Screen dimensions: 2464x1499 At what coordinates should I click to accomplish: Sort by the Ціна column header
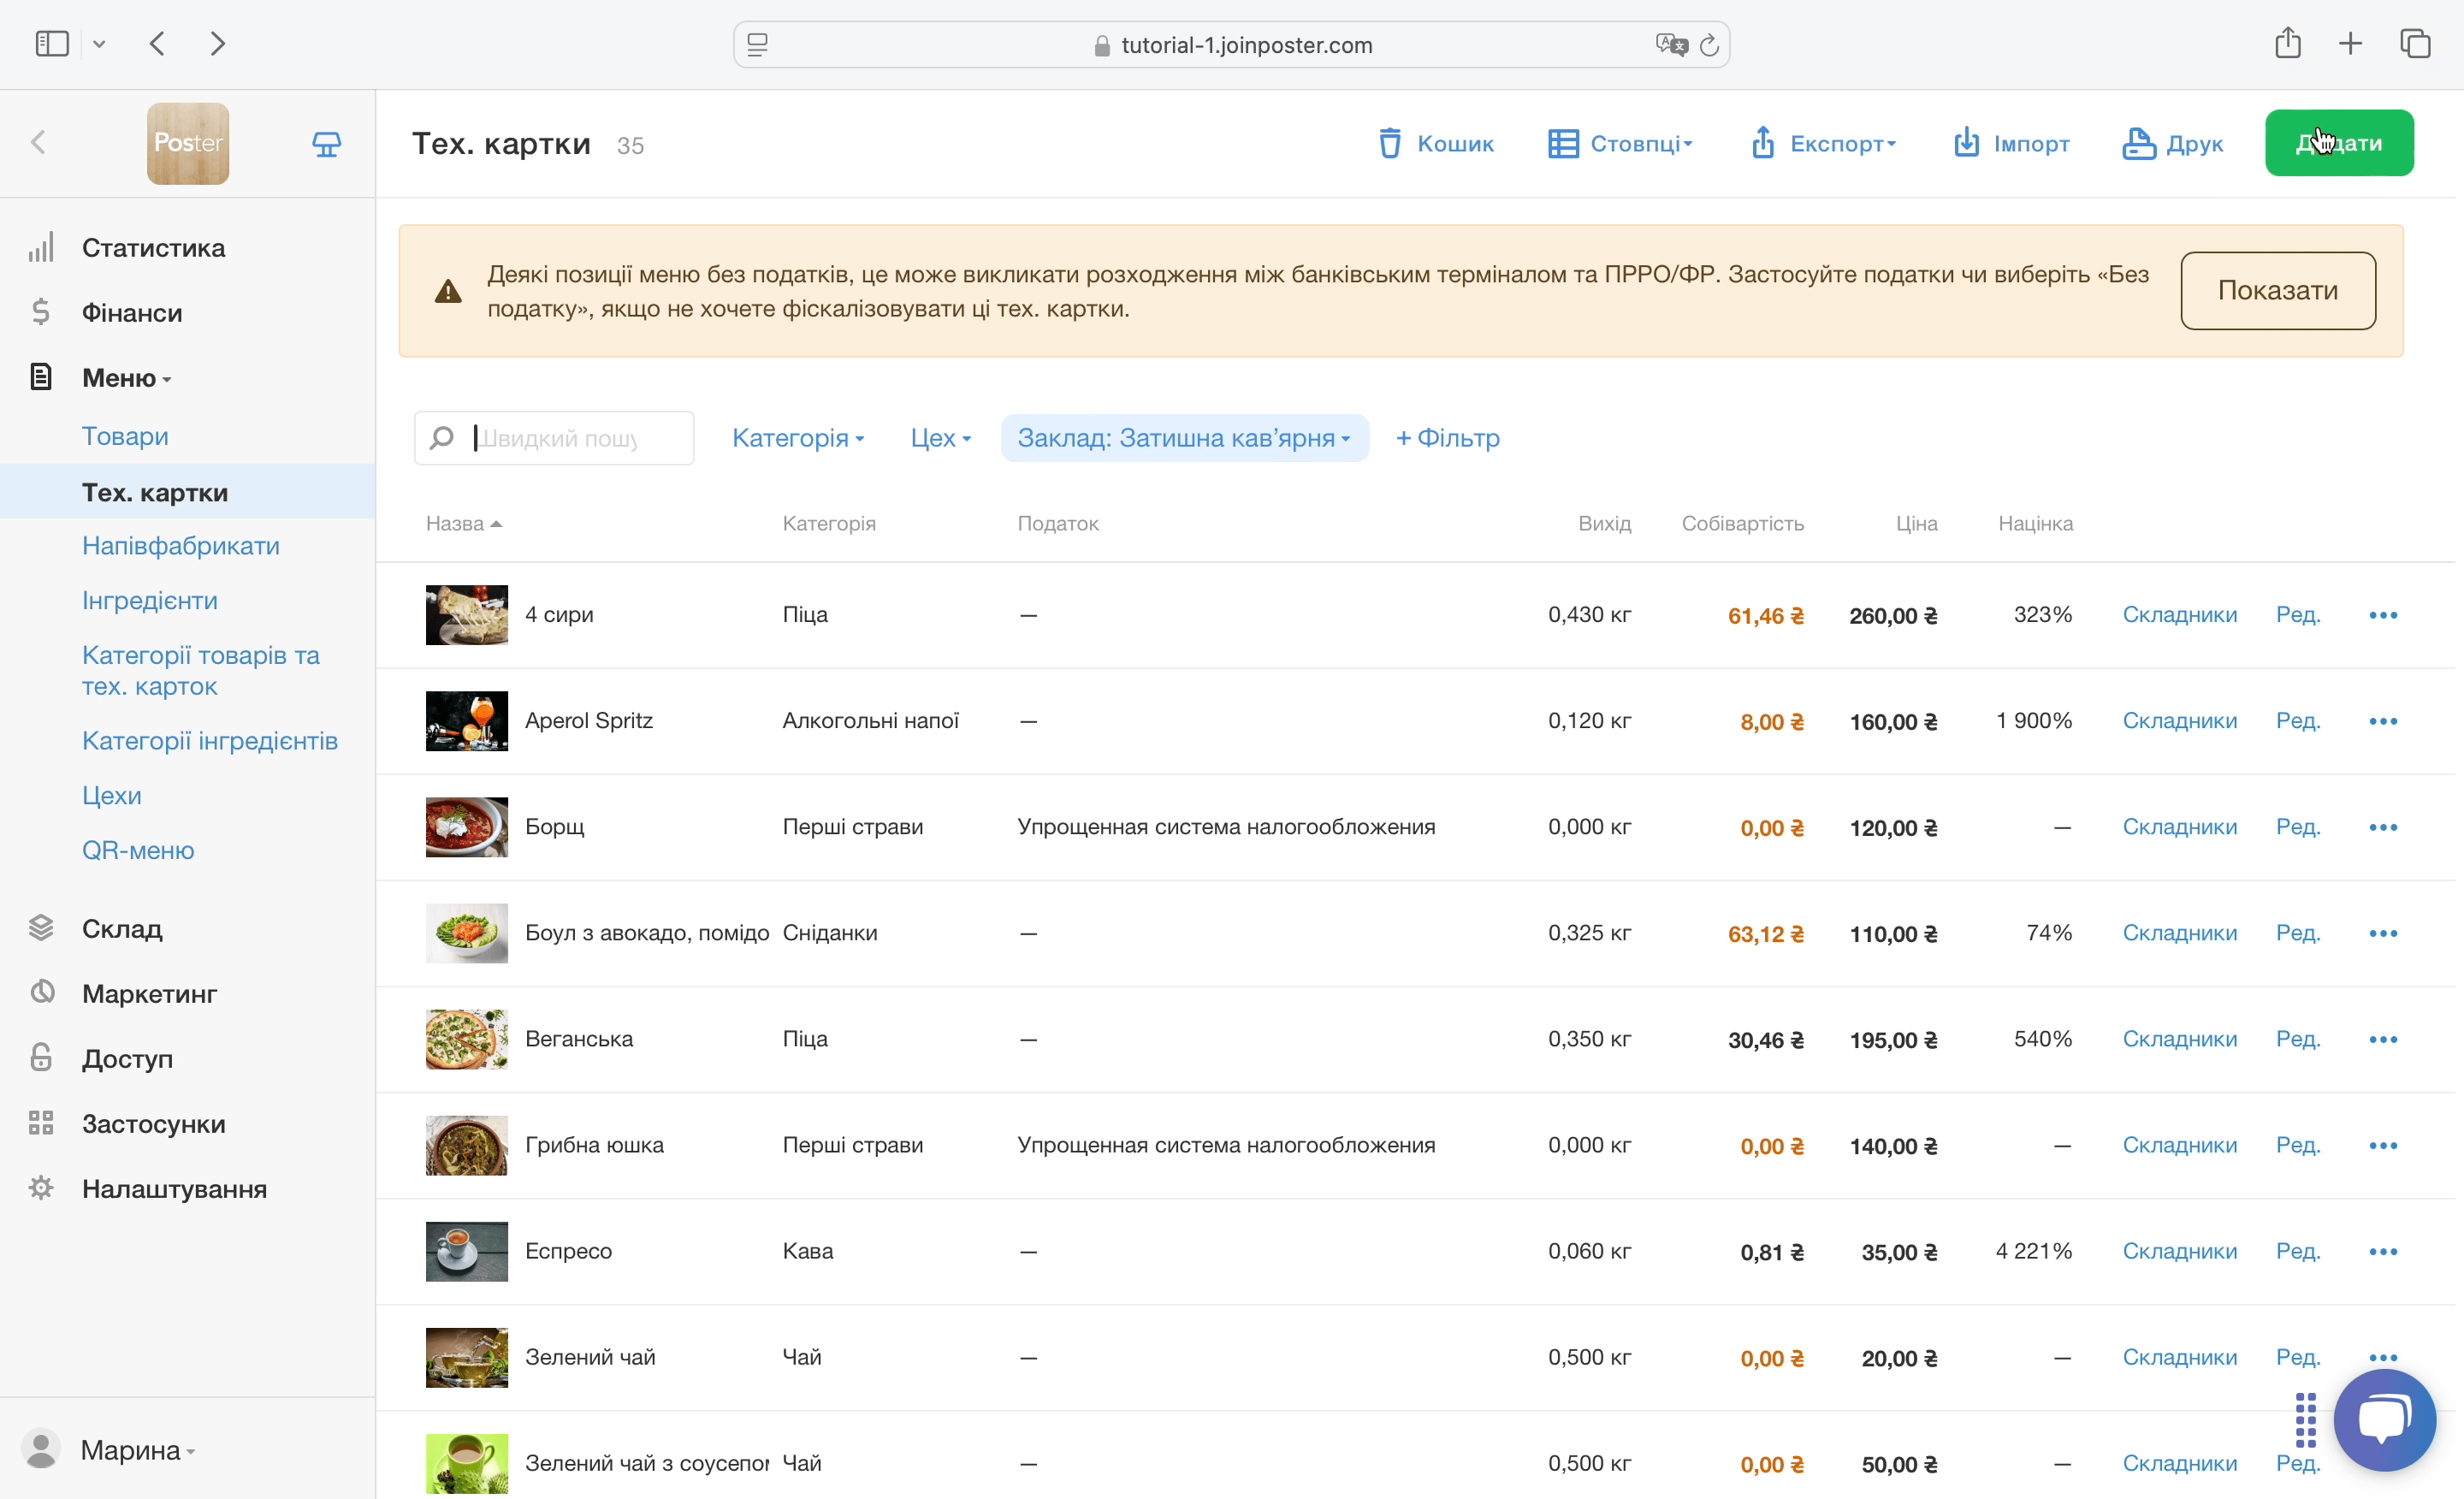coord(1916,524)
